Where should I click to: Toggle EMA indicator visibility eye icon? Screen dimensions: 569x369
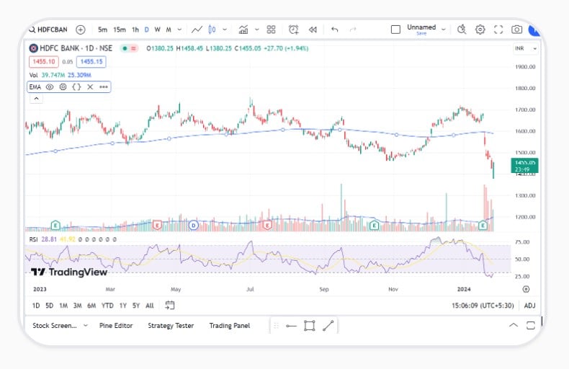coord(50,86)
